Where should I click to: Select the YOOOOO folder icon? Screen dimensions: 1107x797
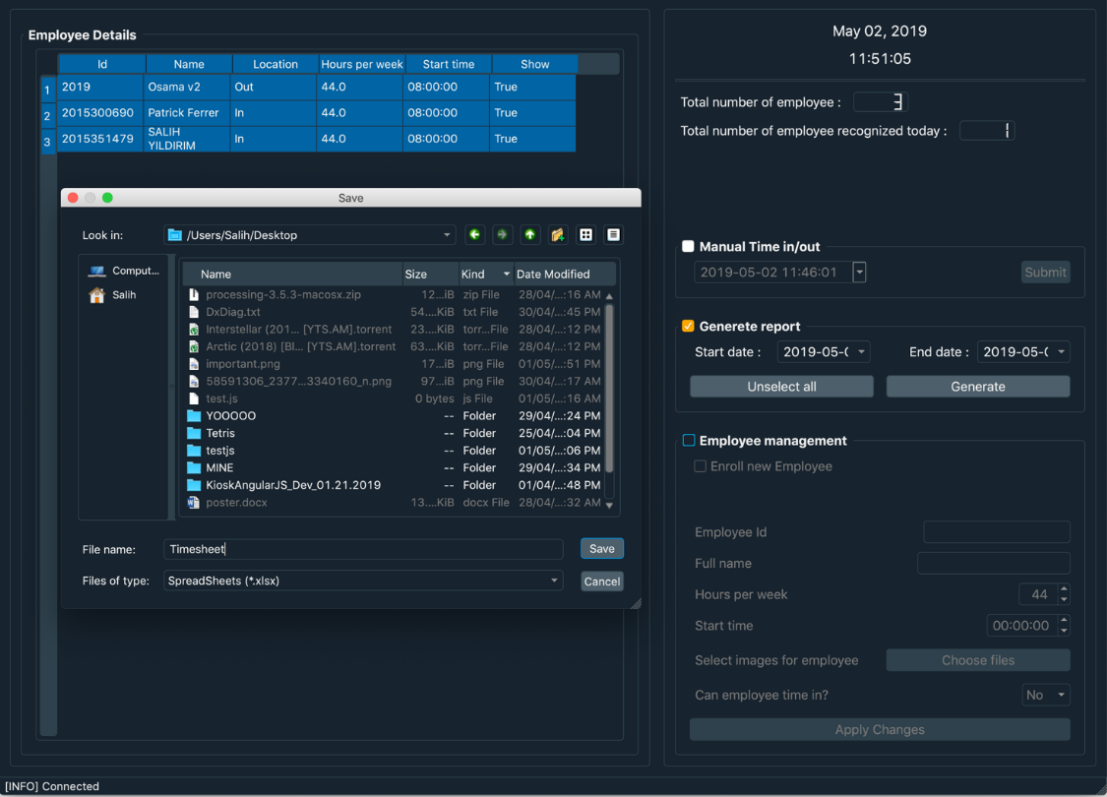point(194,416)
